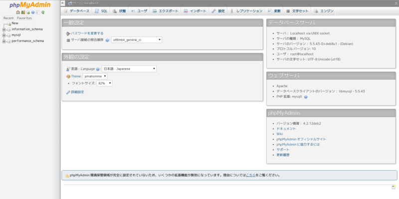The height and width of the screenshot is (199, 399).
Task: Click the database icon beside information_schema
Action: pyautogui.click(x=9, y=29)
